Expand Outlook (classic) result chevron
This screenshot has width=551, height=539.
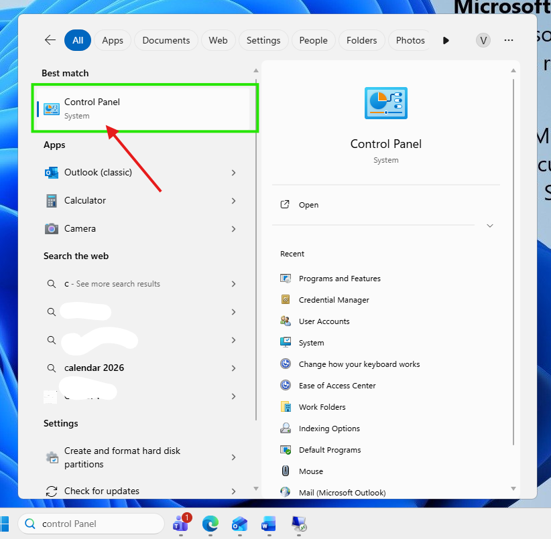pos(234,173)
